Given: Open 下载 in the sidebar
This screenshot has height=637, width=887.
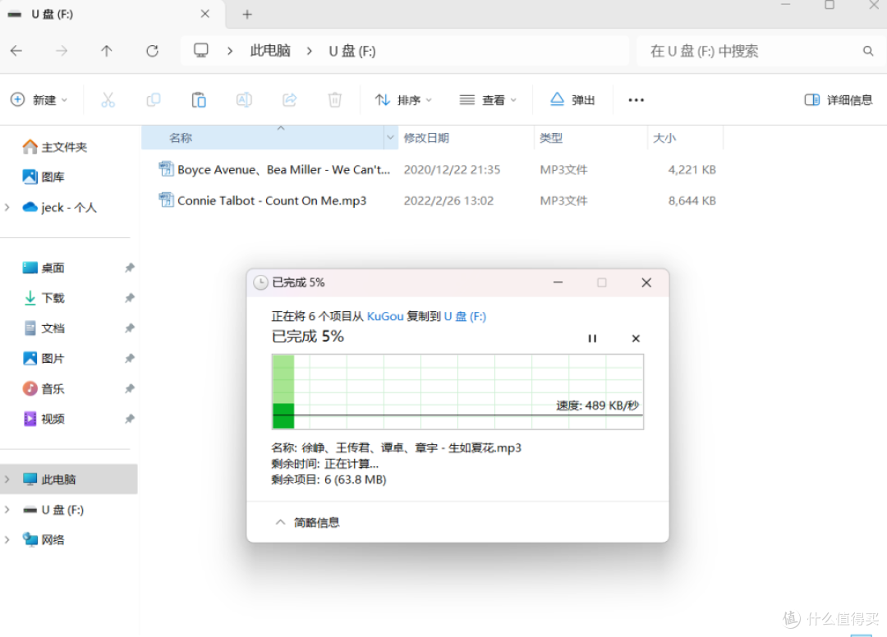Looking at the screenshot, I should tap(44, 298).
